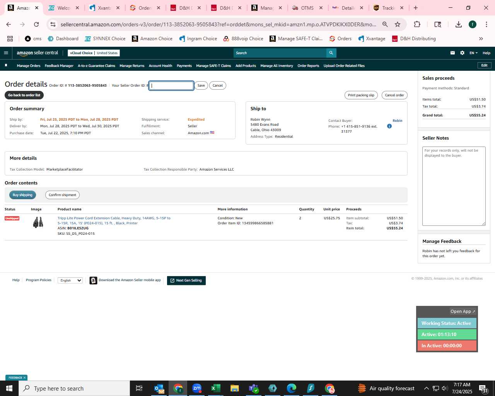Open Payments menu item
495x396 pixels.
(x=184, y=66)
